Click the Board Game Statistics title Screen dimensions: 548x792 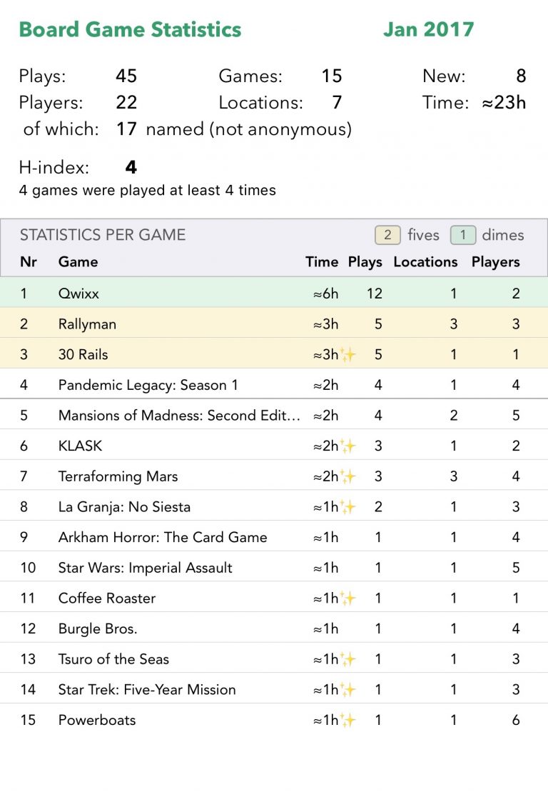pyautogui.click(x=130, y=30)
